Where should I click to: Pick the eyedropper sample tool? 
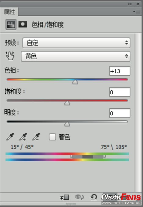(x=10, y=137)
